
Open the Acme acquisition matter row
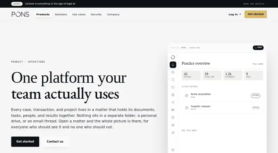(222, 96)
